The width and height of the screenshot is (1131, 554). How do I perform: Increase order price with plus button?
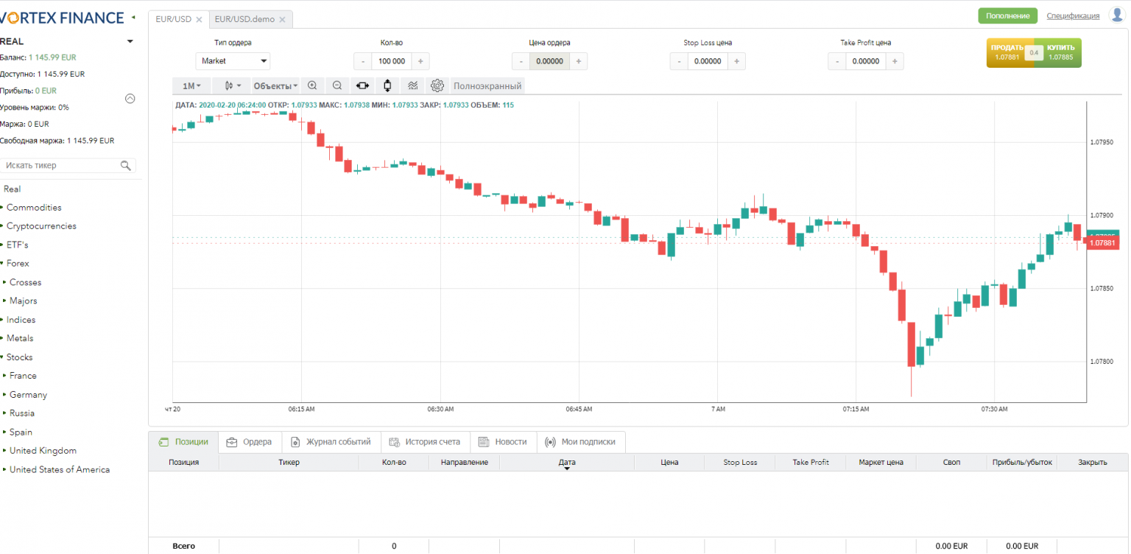(579, 61)
